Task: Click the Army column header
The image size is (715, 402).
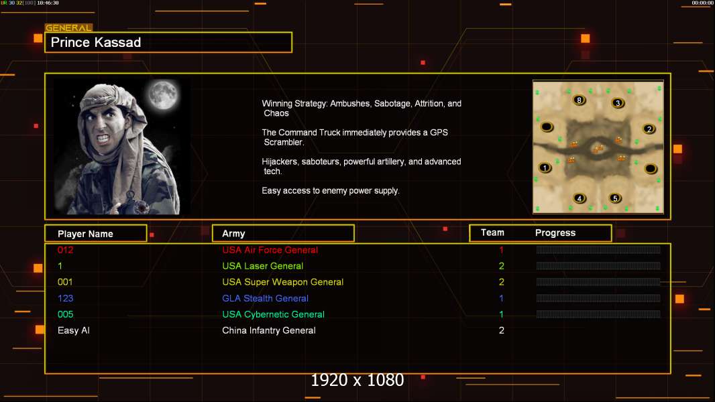Action: click(x=283, y=234)
